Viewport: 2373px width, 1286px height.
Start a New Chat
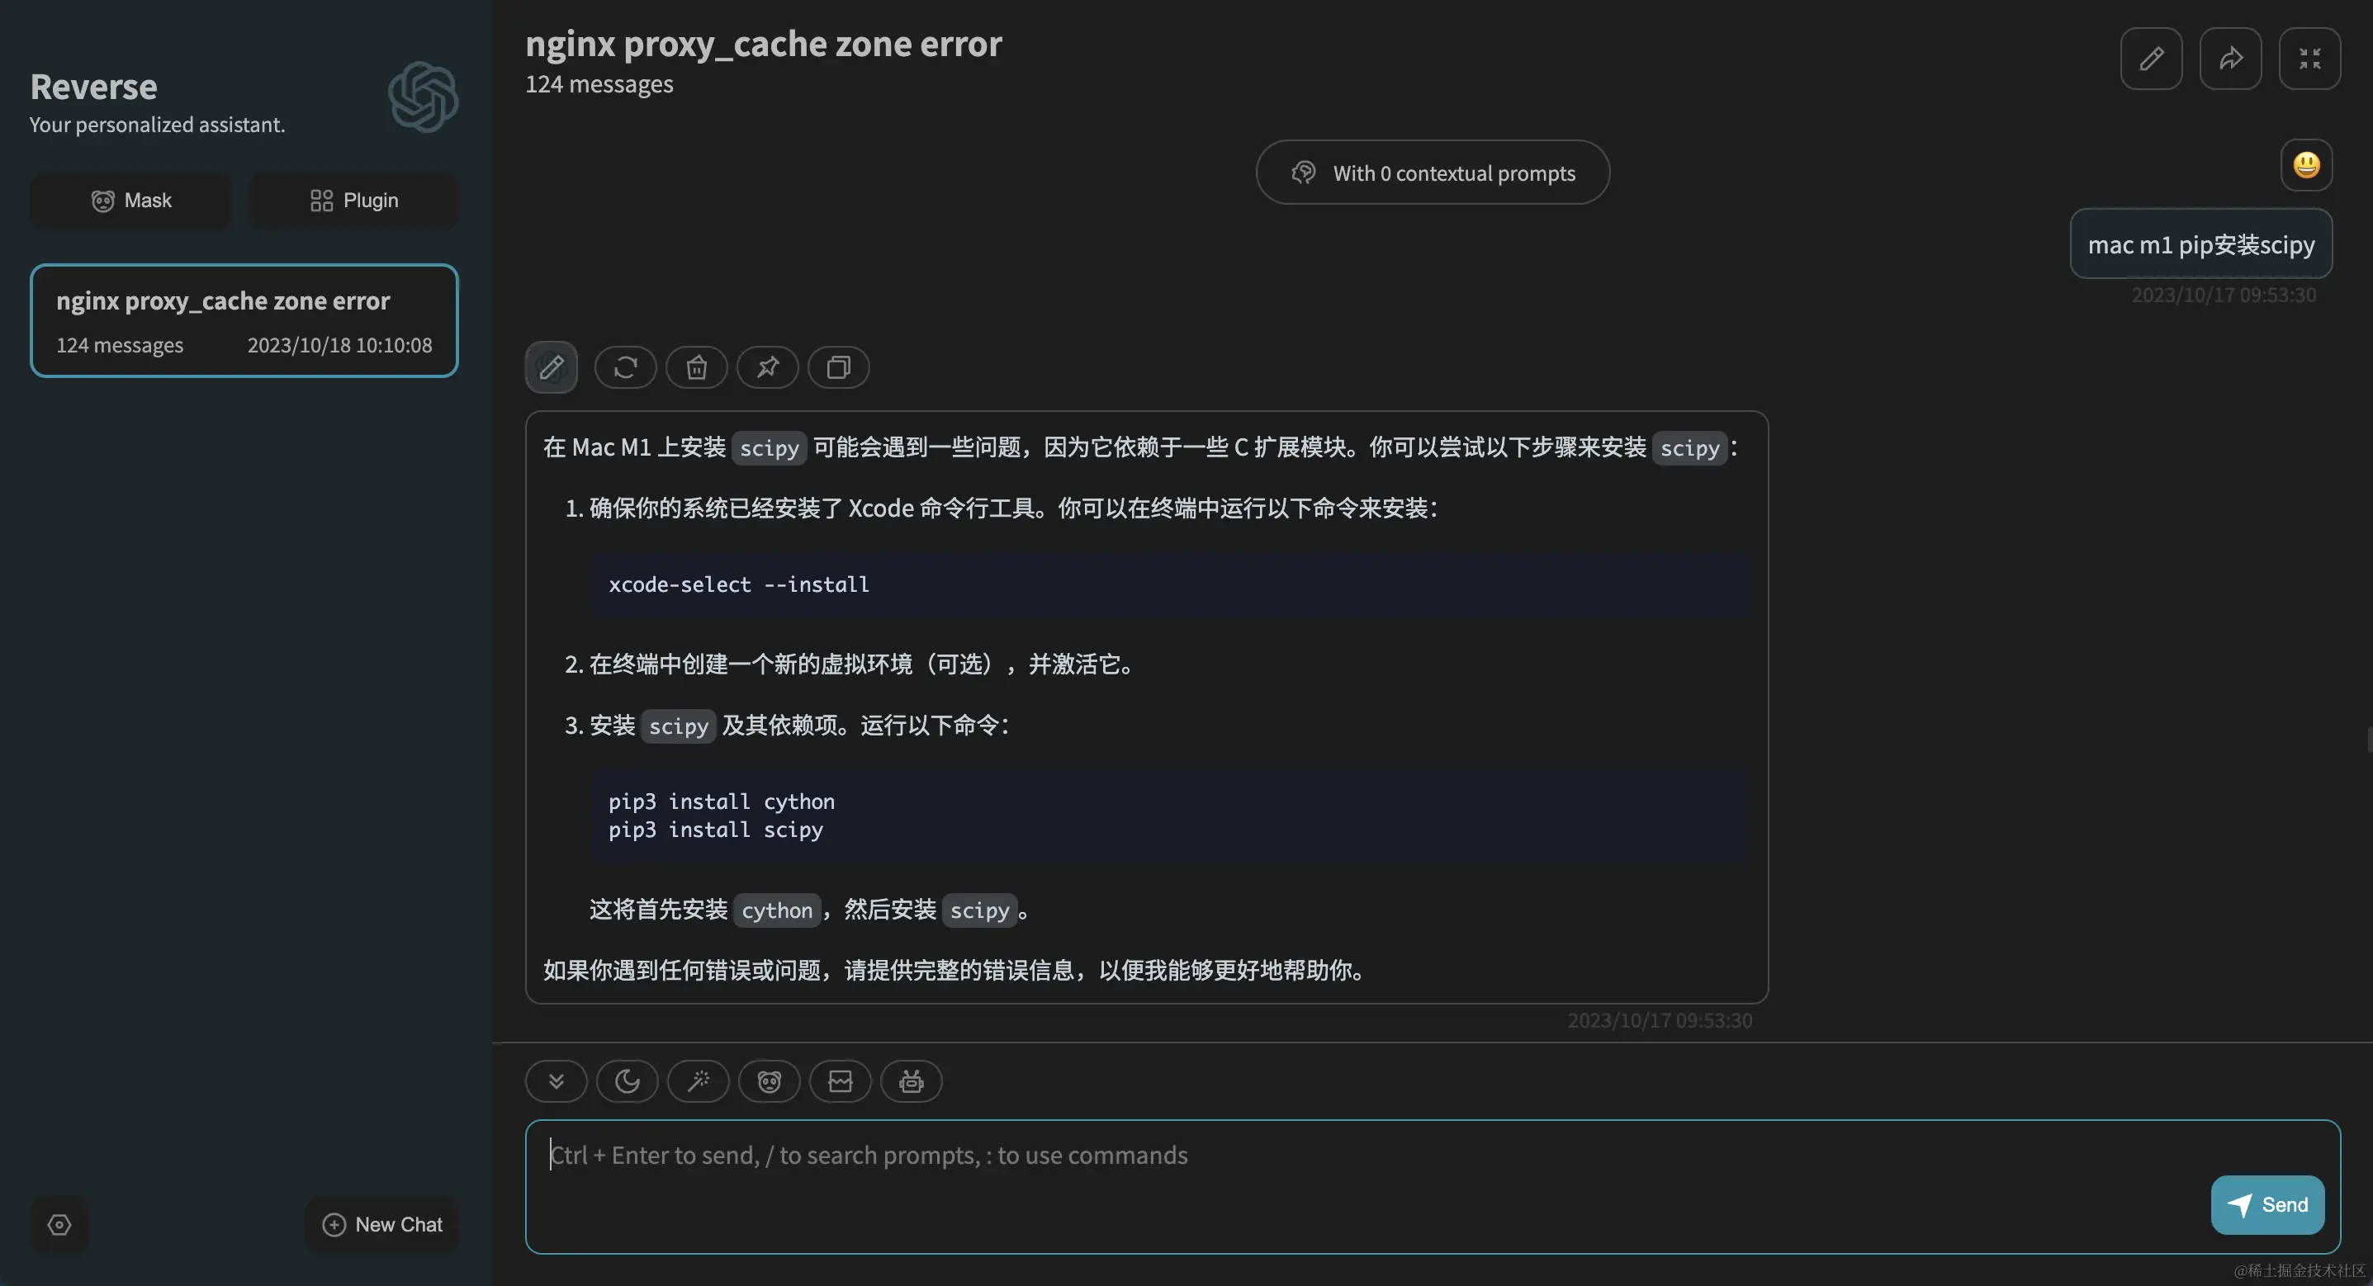pos(381,1224)
